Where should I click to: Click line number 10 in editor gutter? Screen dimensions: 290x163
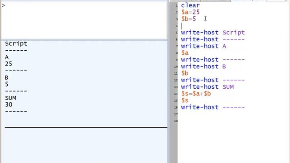(x=176, y=67)
